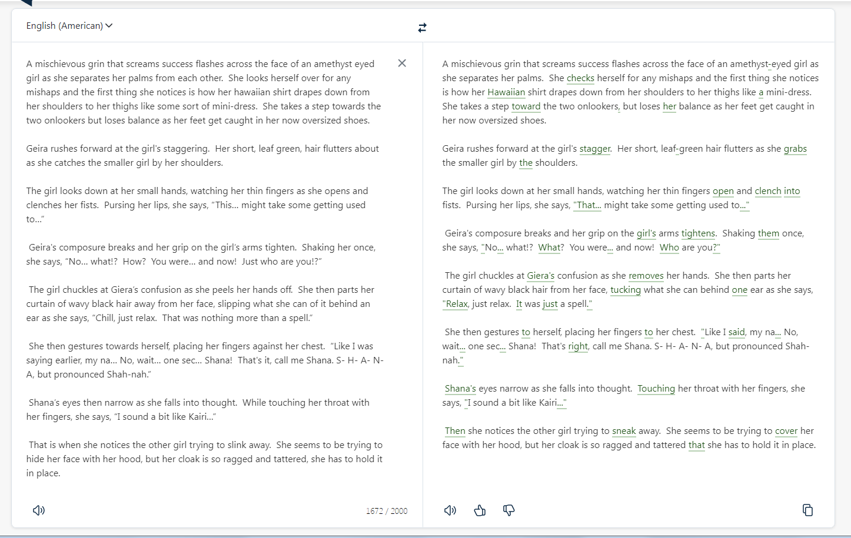The height and width of the screenshot is (538, 851).
Task: Clear the source text with the X icon
Action: pos(402,63)
